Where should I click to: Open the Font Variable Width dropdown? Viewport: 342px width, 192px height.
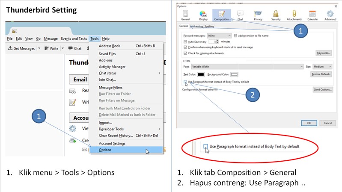coord(247,66)
